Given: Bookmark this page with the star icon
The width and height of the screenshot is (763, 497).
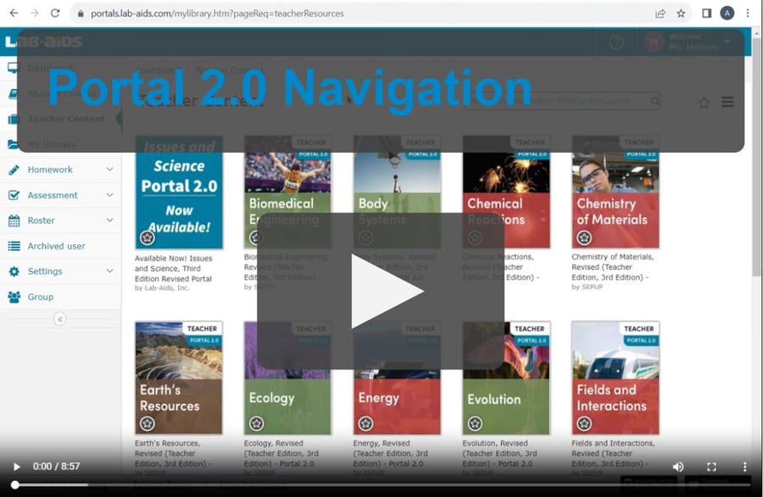Looking at the screenshot, I should click(x=681, y=14).
